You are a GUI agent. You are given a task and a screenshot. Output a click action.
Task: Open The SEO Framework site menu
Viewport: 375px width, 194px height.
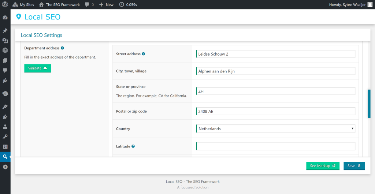point(59,5)
